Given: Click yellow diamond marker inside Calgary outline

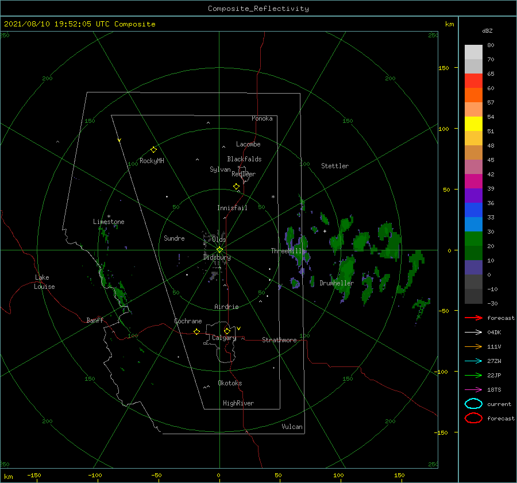Looking at the screenshot, I should coord(227,331).
